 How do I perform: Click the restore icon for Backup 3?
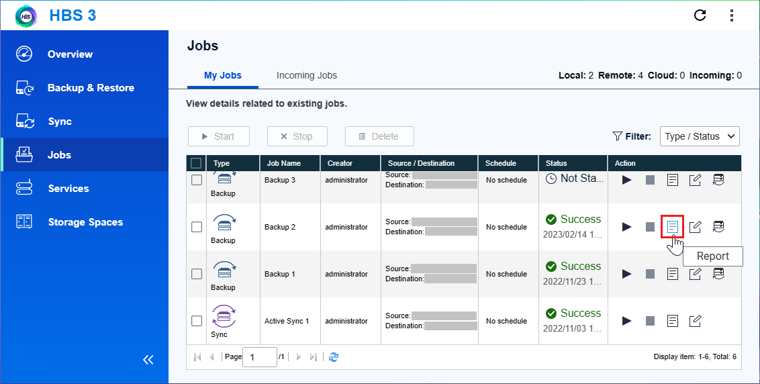point(718,180)
